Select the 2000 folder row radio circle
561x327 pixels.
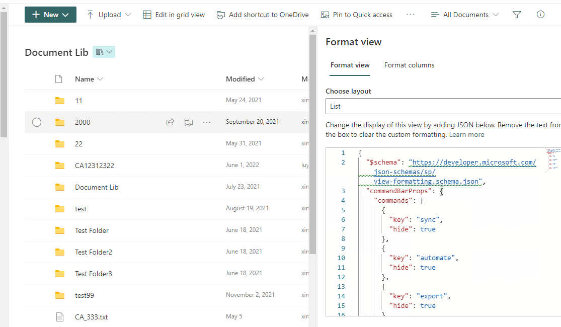click(x=37, y=122)
